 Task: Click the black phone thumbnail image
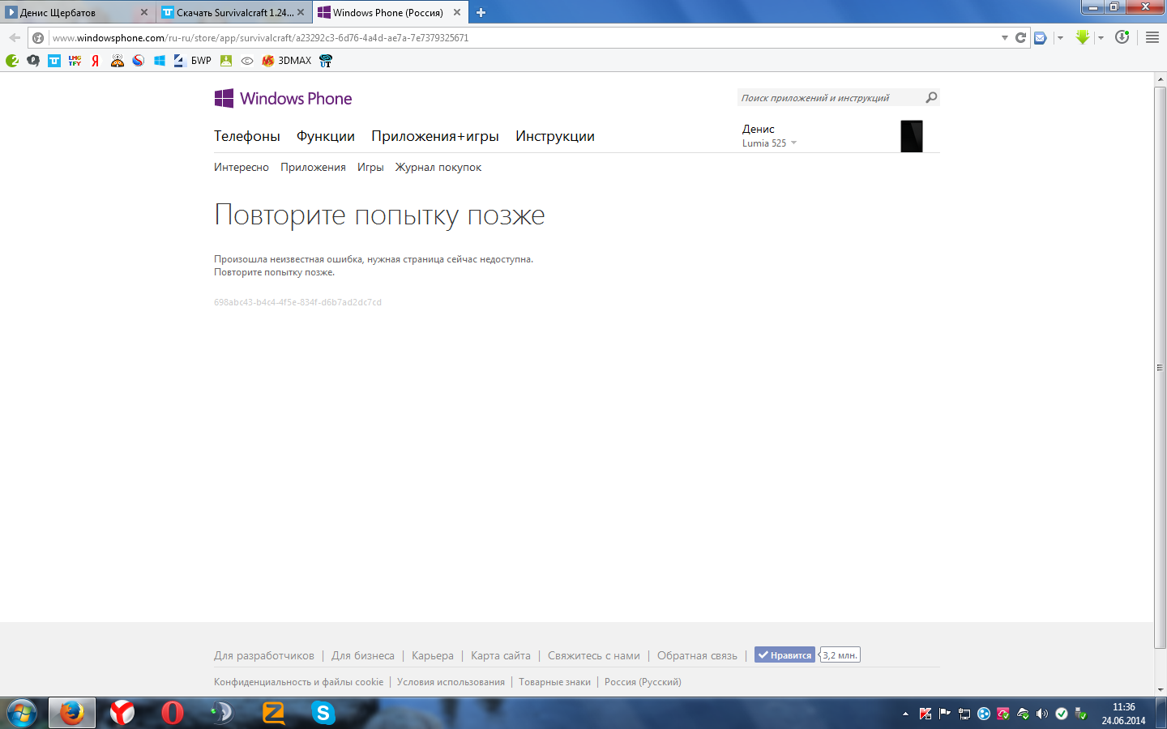coord(912,136)
